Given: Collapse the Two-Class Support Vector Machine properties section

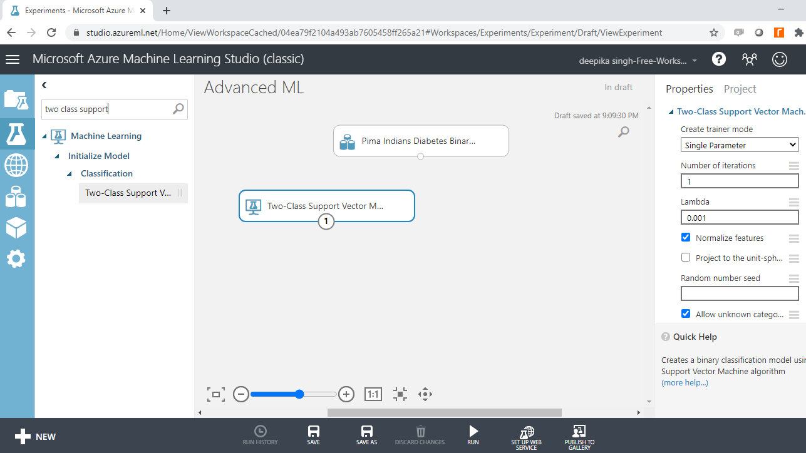Looking at the screenshot, I should pyautogui.click(x=671, y=112).
